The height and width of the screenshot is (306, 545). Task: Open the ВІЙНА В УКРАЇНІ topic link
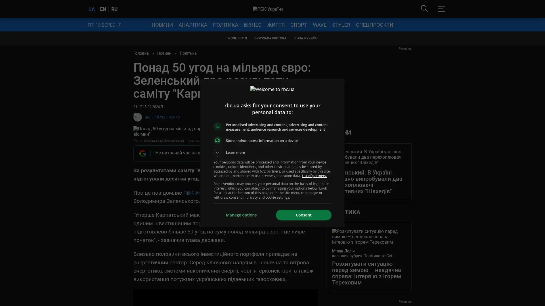click(x=306, y=38)
